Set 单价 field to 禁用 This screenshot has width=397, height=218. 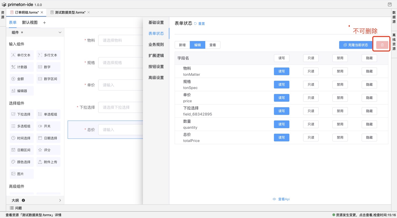coord(340,98)
